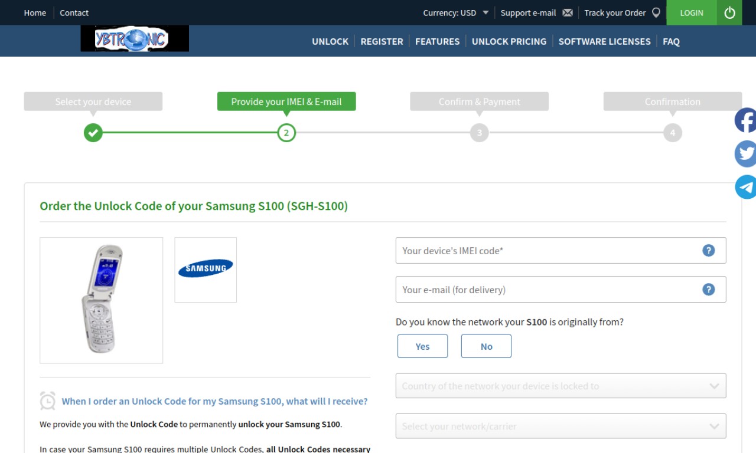Choose Yes for knowing the original network
The width and height of the screenshot is (756, 453).
point(422,346)
